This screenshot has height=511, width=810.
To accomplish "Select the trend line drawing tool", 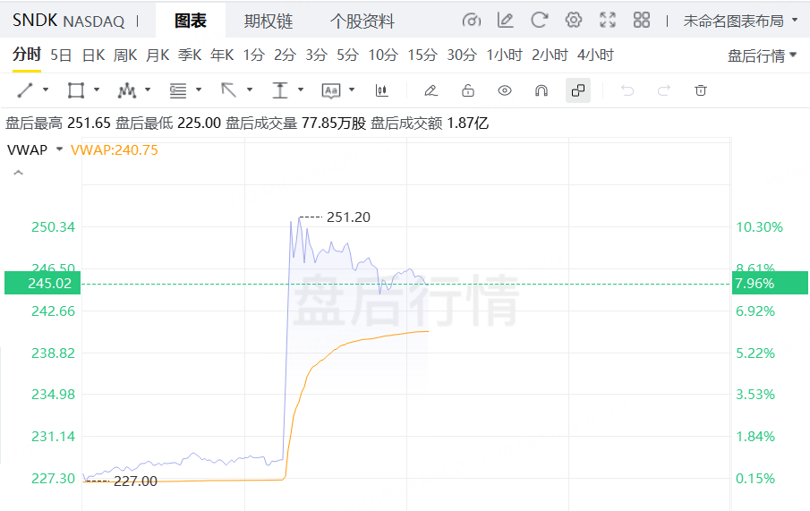I will point(25,89).
